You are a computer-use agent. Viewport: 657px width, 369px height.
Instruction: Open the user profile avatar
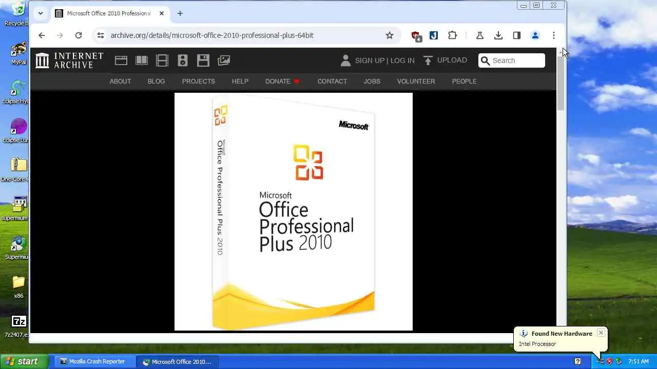pos(535,35)
